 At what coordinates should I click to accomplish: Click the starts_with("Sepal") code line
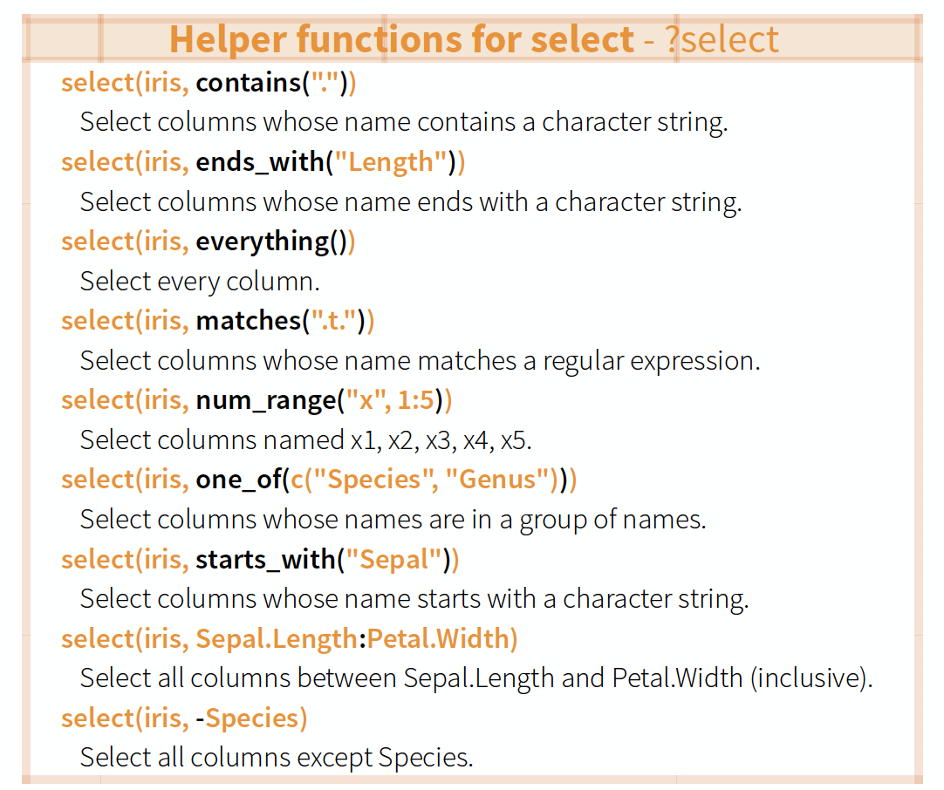(260, 559)
